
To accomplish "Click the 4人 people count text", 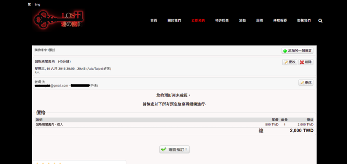I will (37, 72).
